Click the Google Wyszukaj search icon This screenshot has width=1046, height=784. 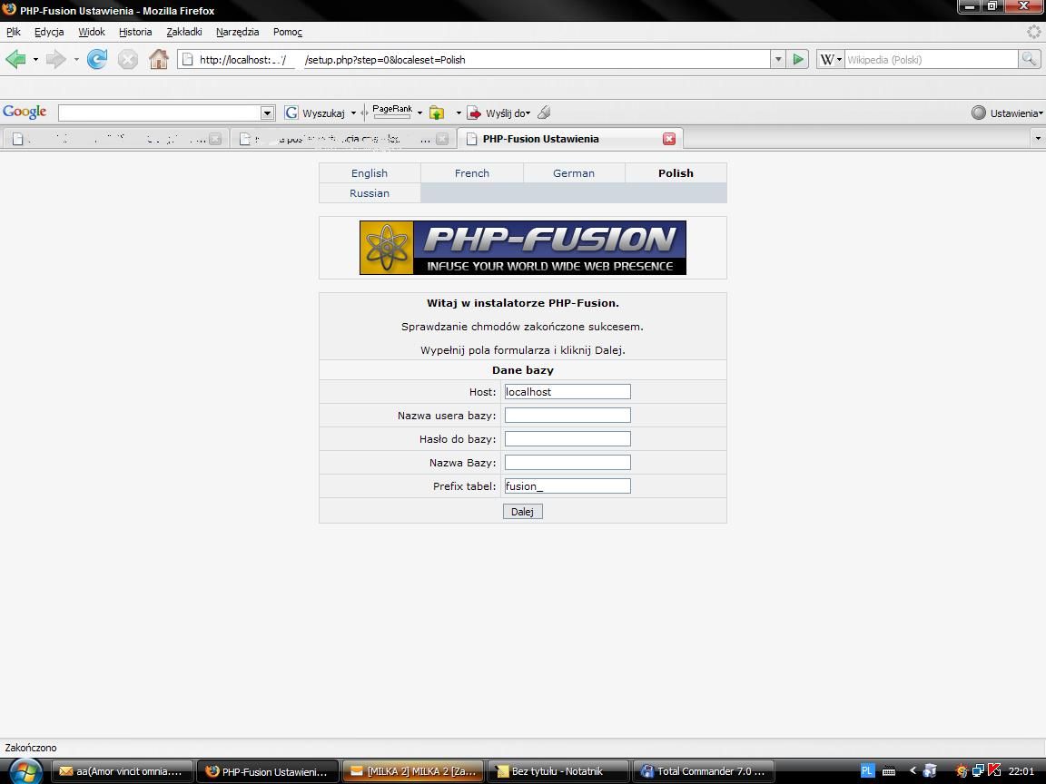(291, 113)
